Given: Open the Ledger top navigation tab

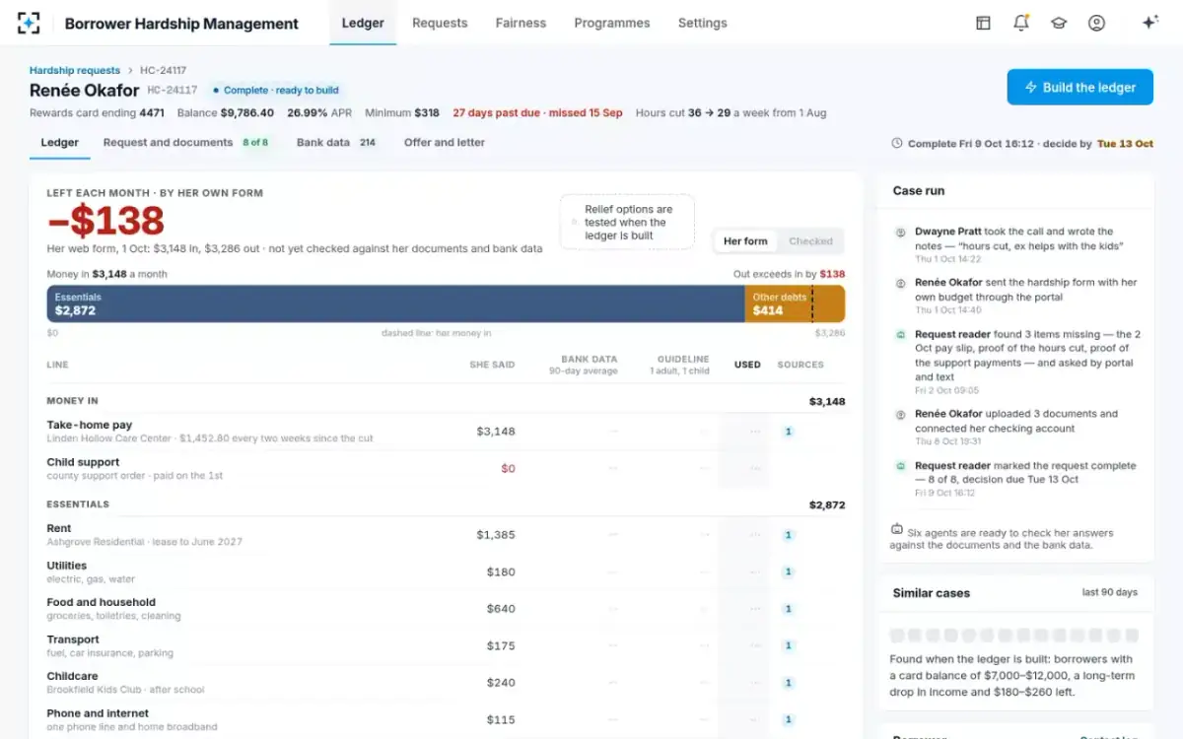Looking at the screenshot, I should [x=363, y=23].
